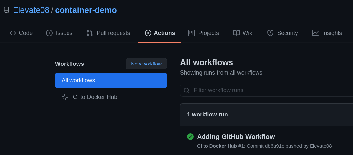The image size is (353, 155).
Task: Click the Workflows sidebar heading
Action: 69,64
